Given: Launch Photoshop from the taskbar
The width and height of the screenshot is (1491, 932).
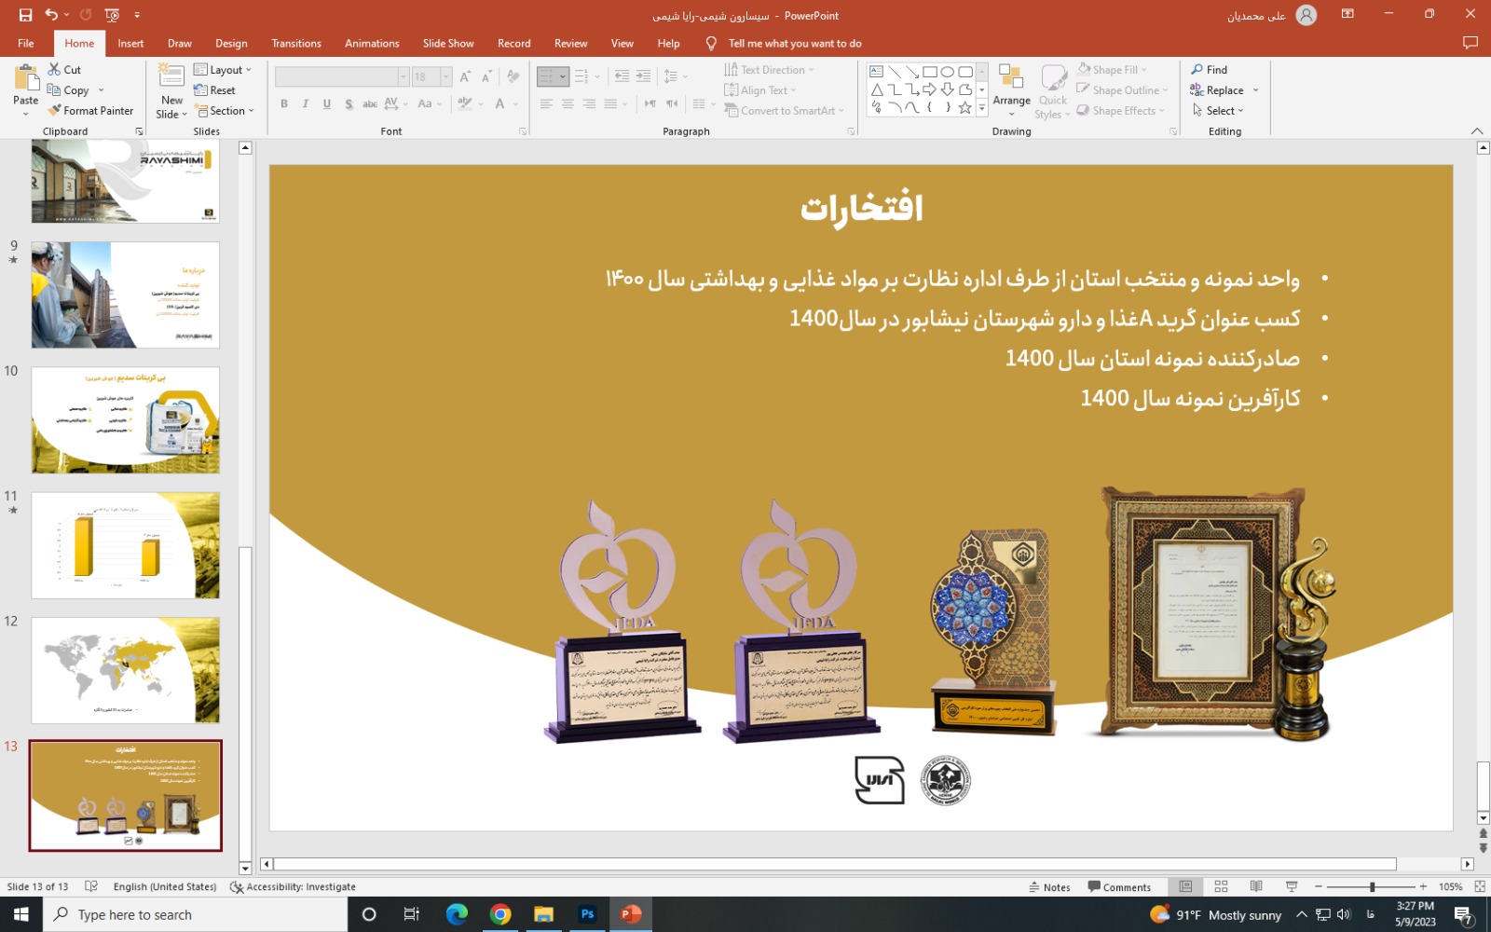Looking at the screenshot, I should coord(587,914).
